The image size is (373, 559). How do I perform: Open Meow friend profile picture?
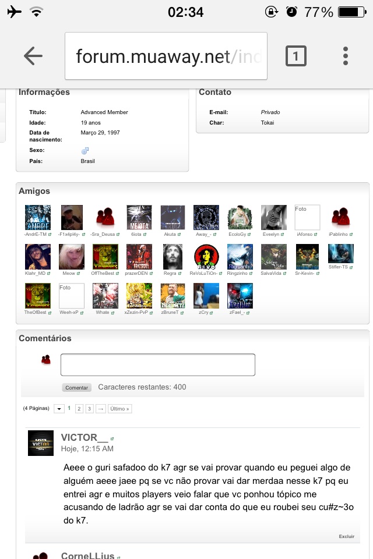tap(71, 257)
